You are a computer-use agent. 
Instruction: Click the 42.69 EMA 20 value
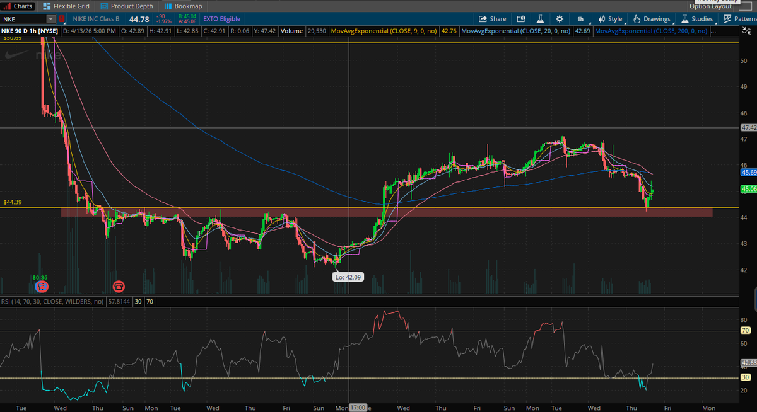(584, 30)
